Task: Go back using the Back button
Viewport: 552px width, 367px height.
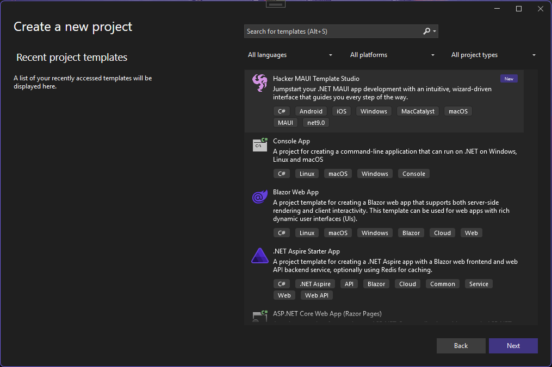Action: tap(461, 346)
